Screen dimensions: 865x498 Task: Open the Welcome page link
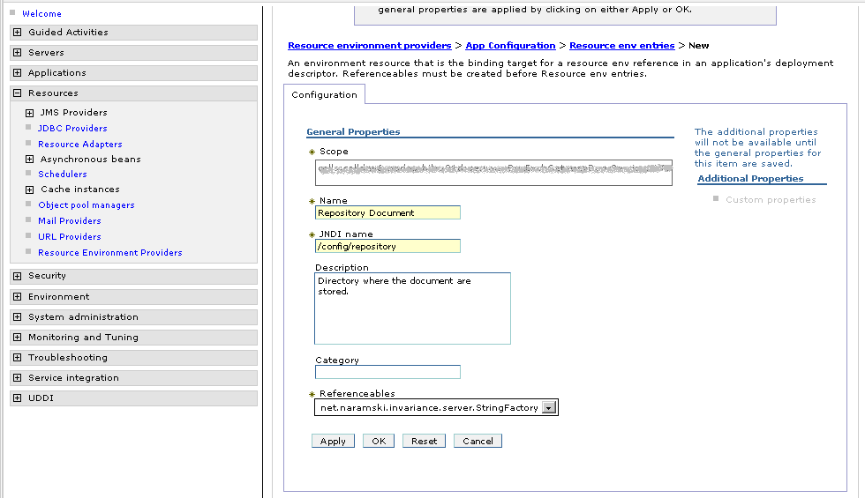click(x=41, y=14)
